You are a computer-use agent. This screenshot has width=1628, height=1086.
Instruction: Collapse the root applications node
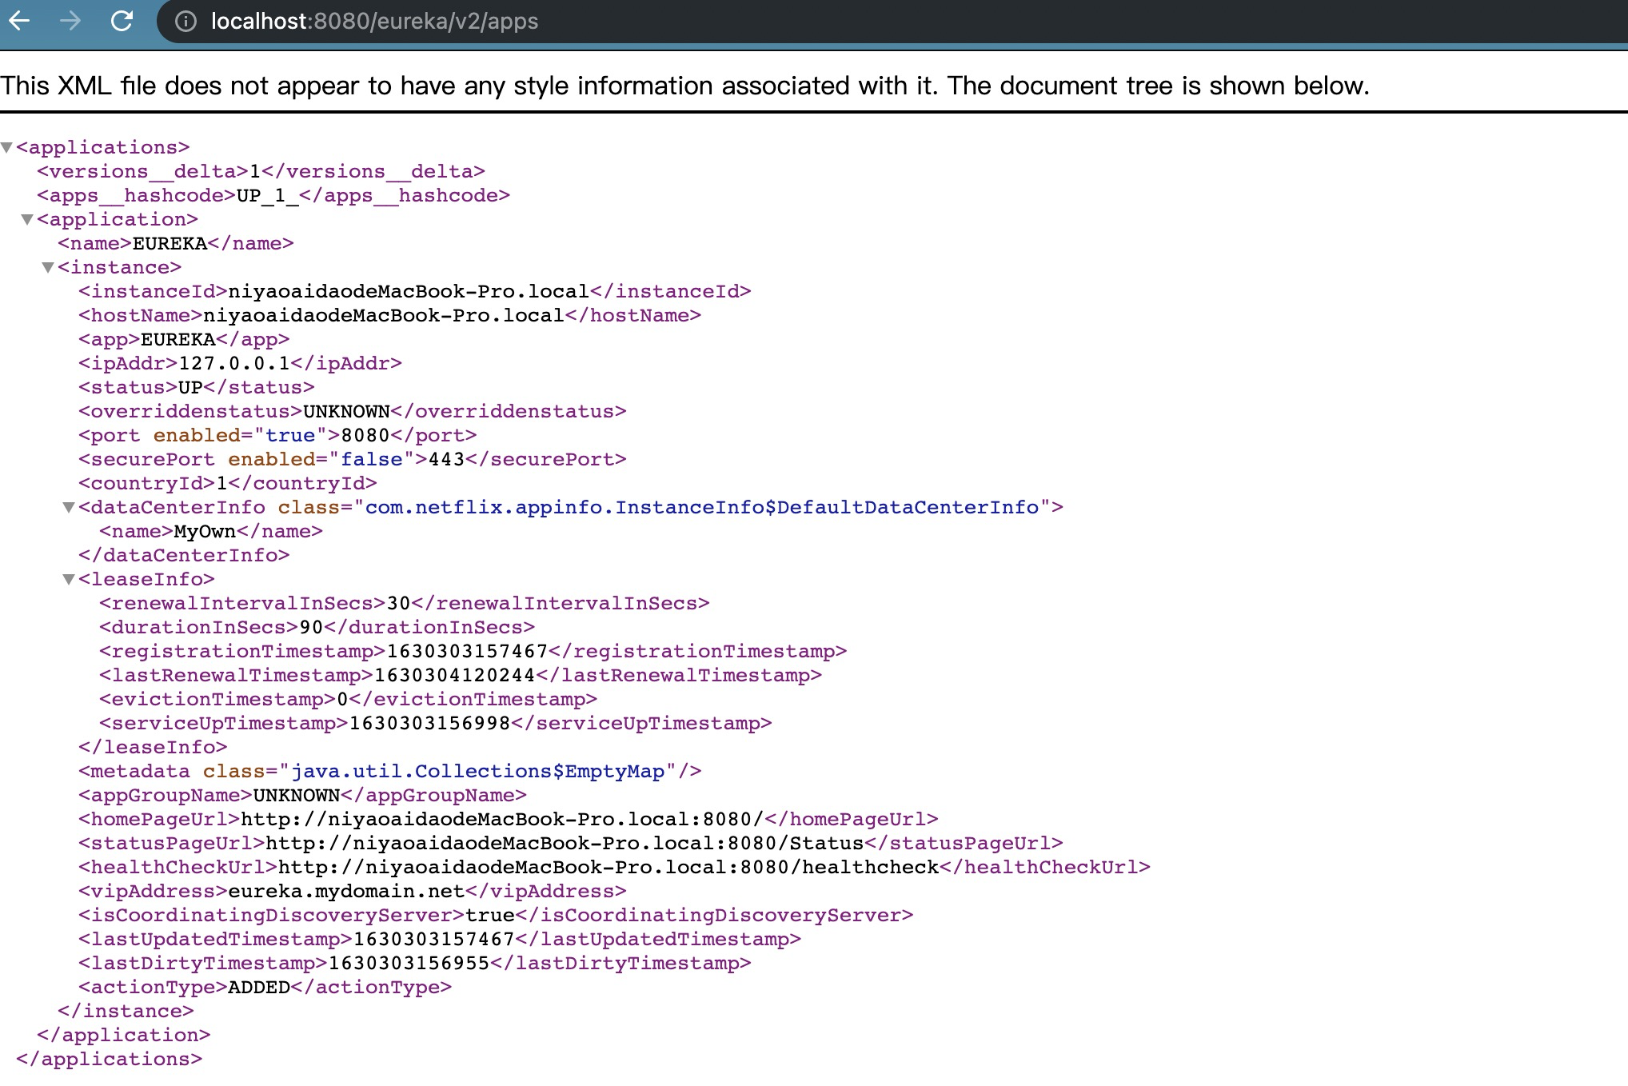coord(7,148)
